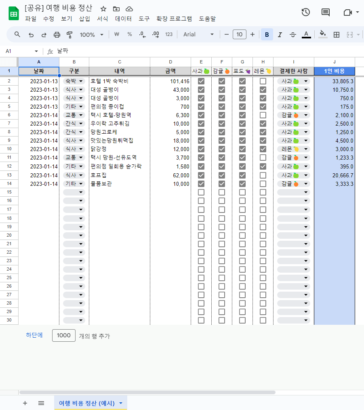Toggle 포도 checkbox for 호프집 row

(x=242, y=175)
